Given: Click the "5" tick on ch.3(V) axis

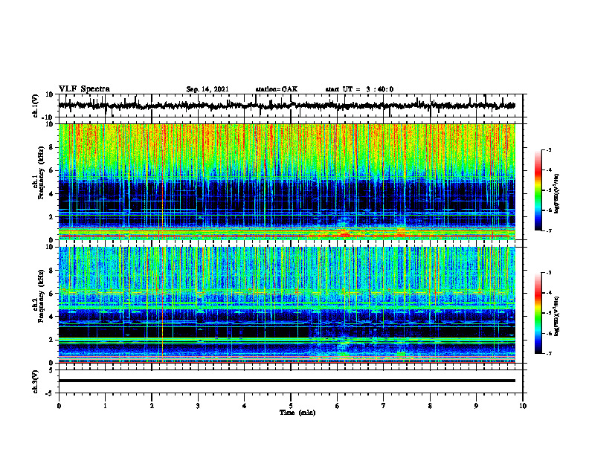Looking at the screenshot, I should coord(52,370).
